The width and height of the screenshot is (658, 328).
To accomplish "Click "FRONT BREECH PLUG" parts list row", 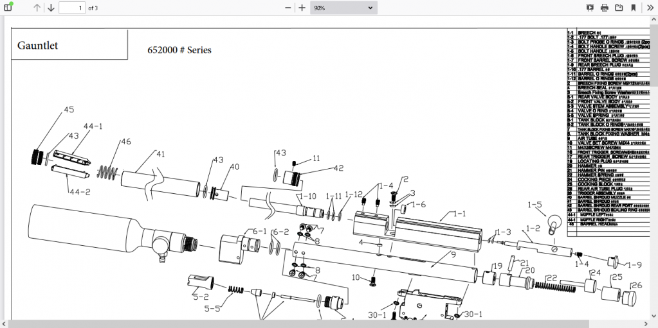I will click(x=608, y=55).
